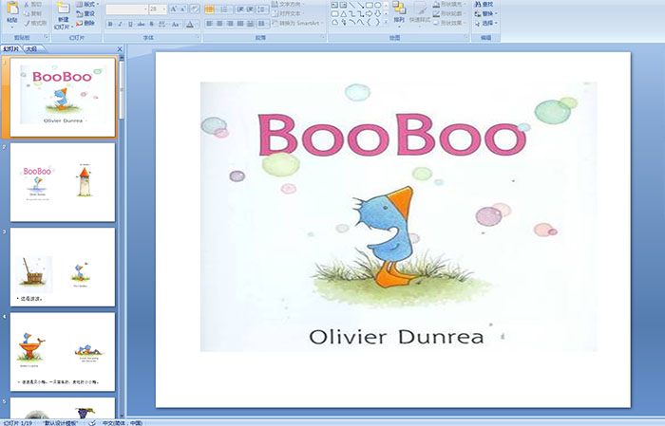Toggle Italic formatting
This screenshot has height=426, width=665.
tap(120, 24)
